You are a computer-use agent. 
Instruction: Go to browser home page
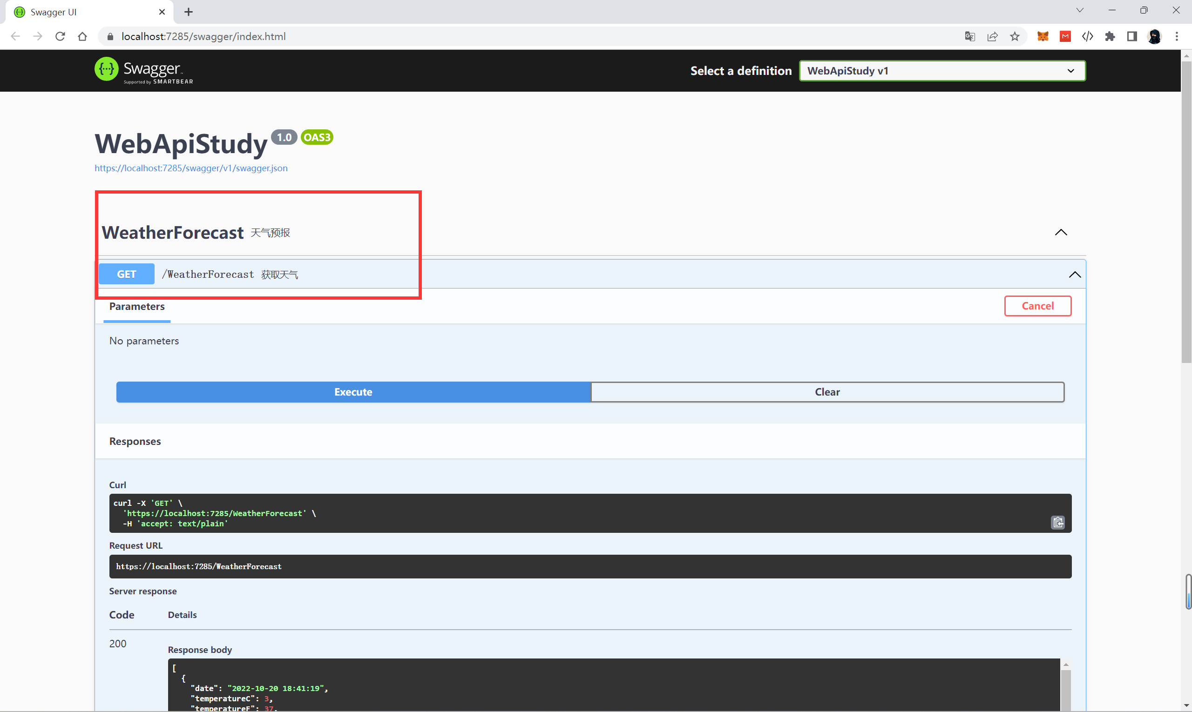[x=82, y=36]
